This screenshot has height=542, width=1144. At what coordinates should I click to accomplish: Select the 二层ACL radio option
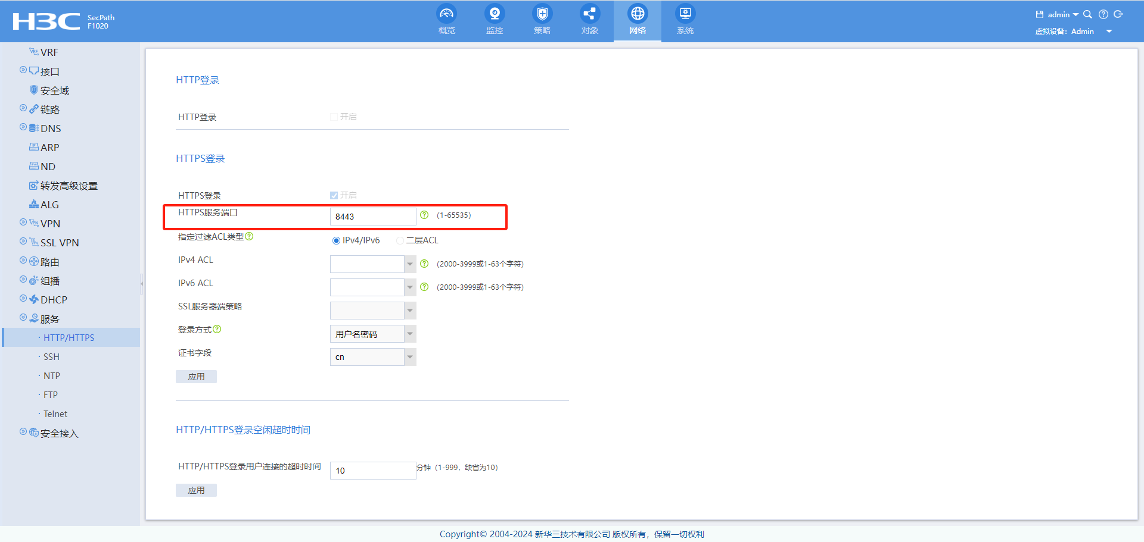click(x=400, y=240)
